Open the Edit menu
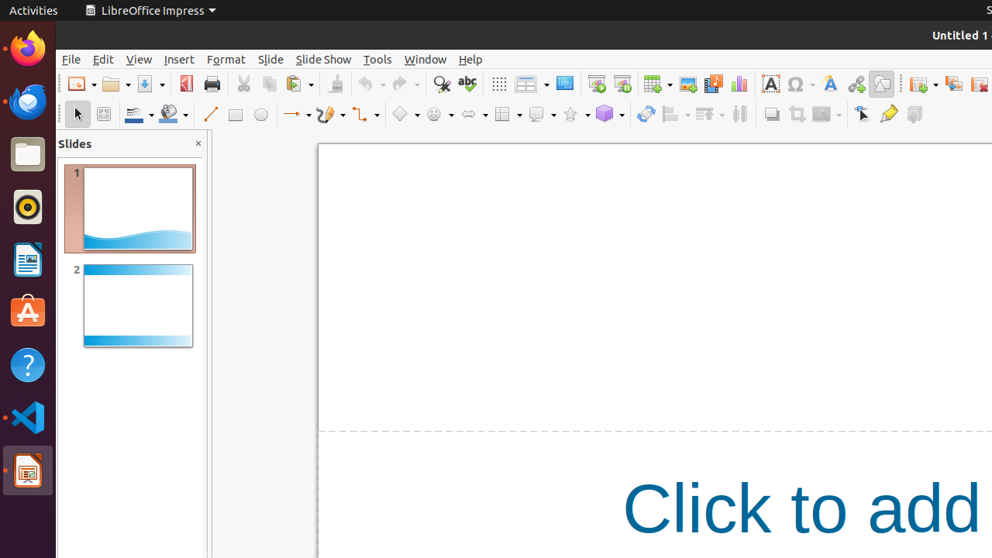The width and height of the screenshot is (992, 558). point(103,60)
